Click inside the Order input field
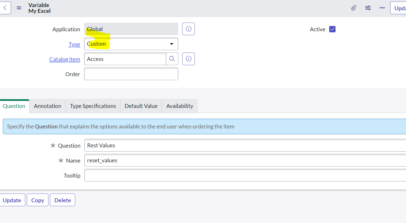 tap(131, 74)
